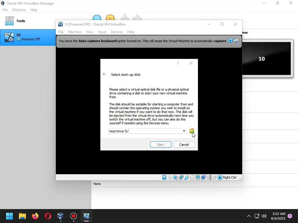
Task: Show hidden system tray icons
Action: (x=249, y=216)
